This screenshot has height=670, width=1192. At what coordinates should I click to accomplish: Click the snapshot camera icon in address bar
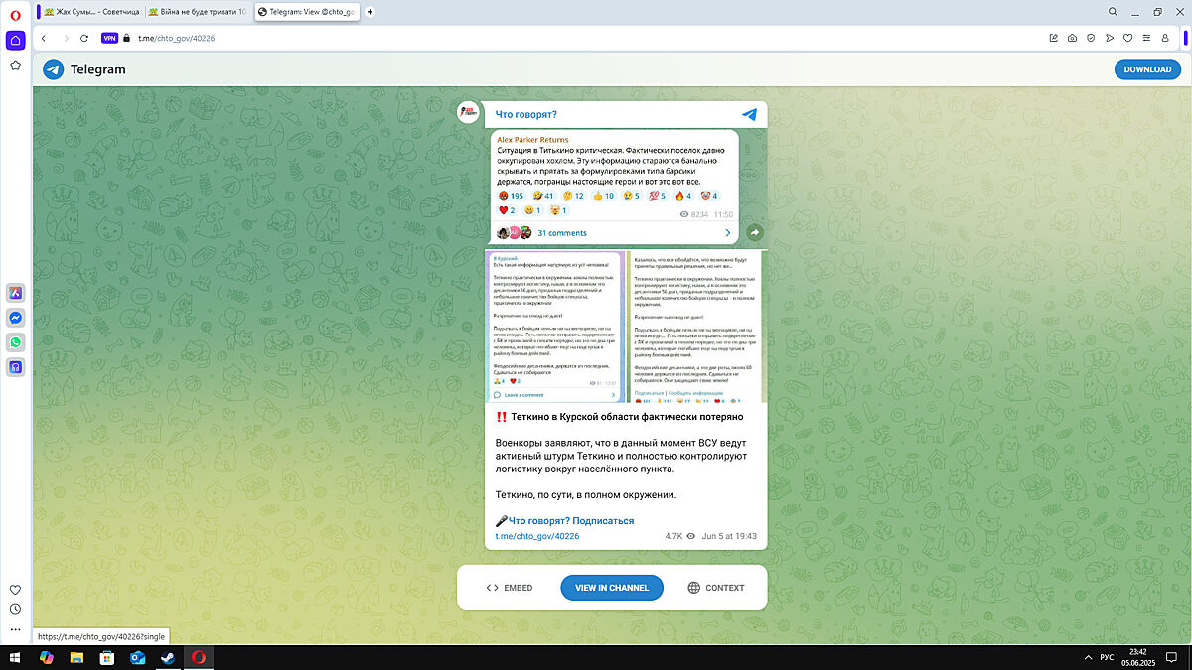click(1072, 38)
